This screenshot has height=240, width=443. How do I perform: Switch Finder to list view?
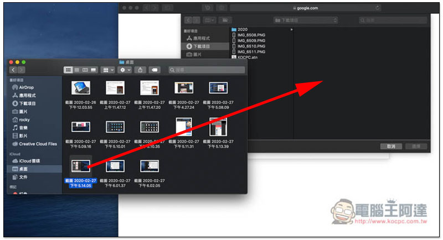coord(76,70)
